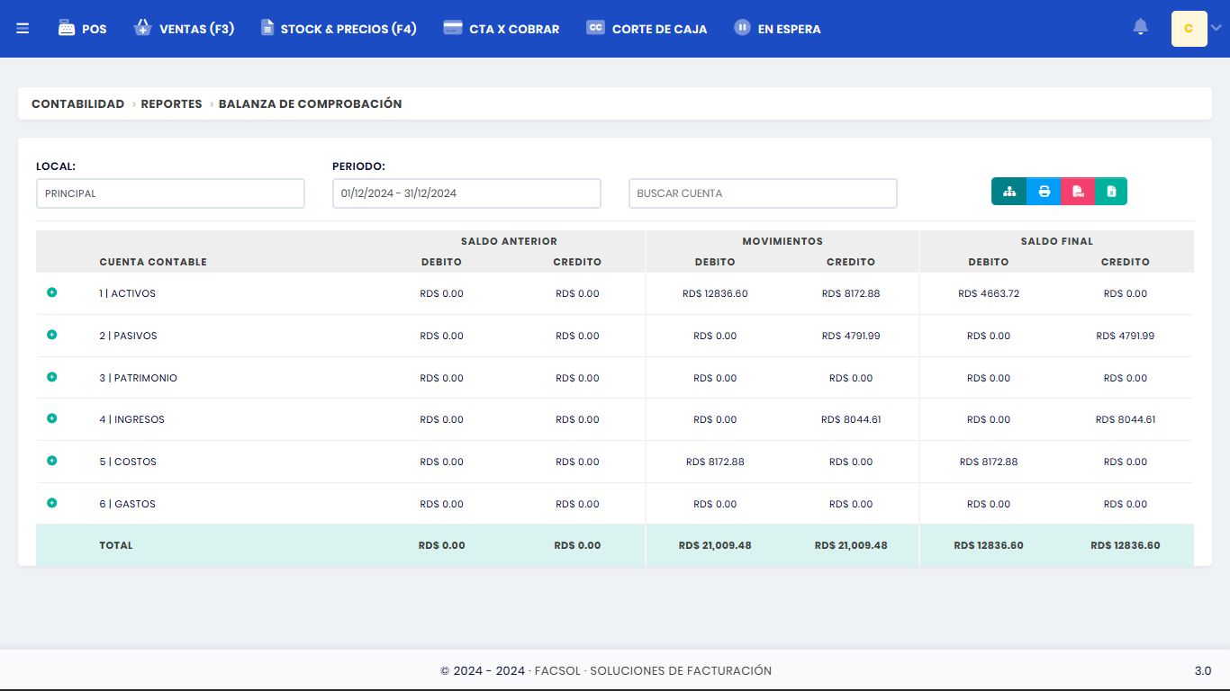This screenshot has height=691, width=1230.
Task: Click the hierarchy tree view button
Action: click(x=1009, y=192)
